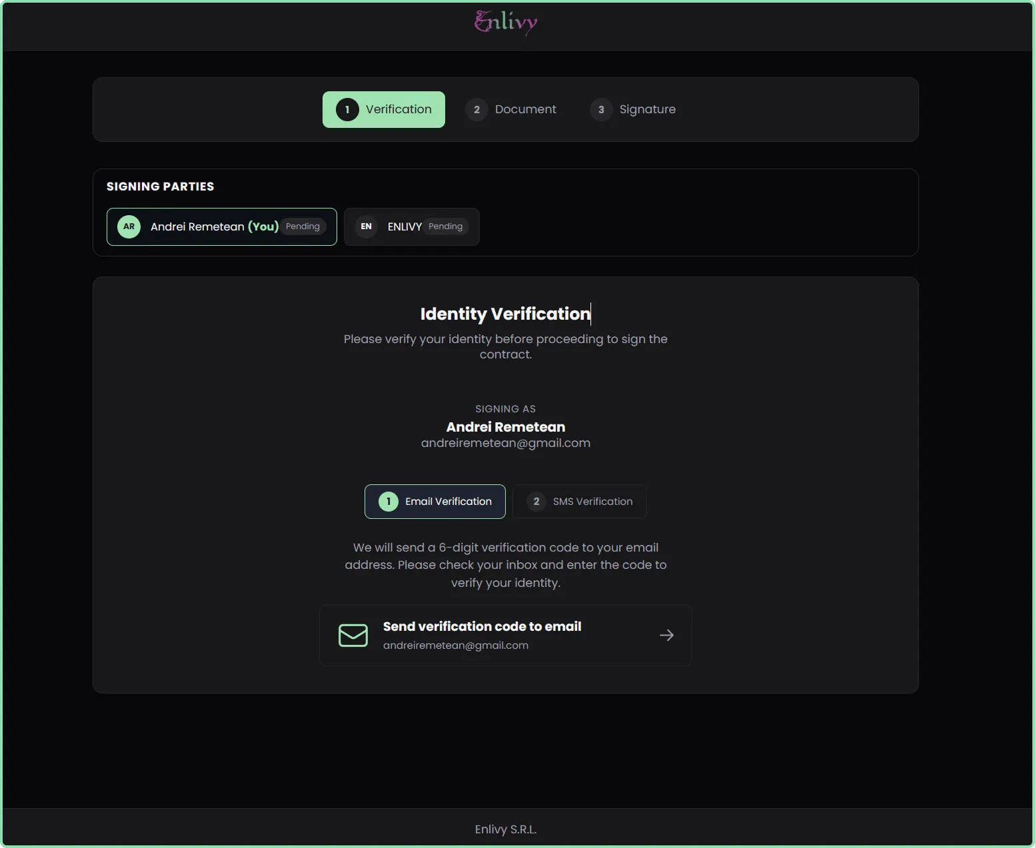1035x848 pixels.
Task: Click the Enlivy S.R.L. footer text
Action: pyautogui.click(x=506, y=829)
